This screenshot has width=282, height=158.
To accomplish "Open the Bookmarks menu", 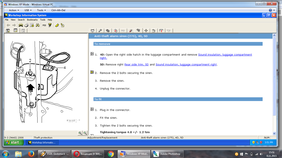I will [32, 20].
